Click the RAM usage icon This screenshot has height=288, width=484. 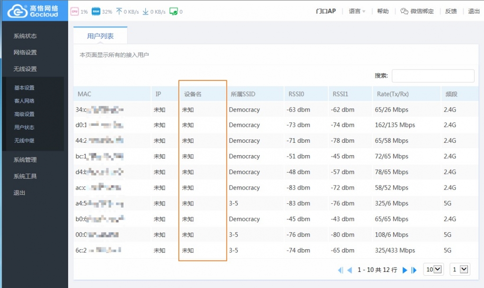coord(96,12)
